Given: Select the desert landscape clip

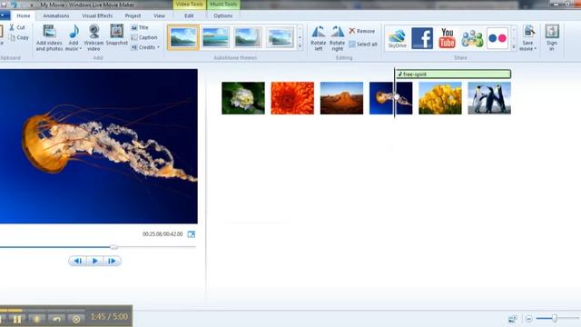Looking at the screenshot, I should (x=341, y=98).
